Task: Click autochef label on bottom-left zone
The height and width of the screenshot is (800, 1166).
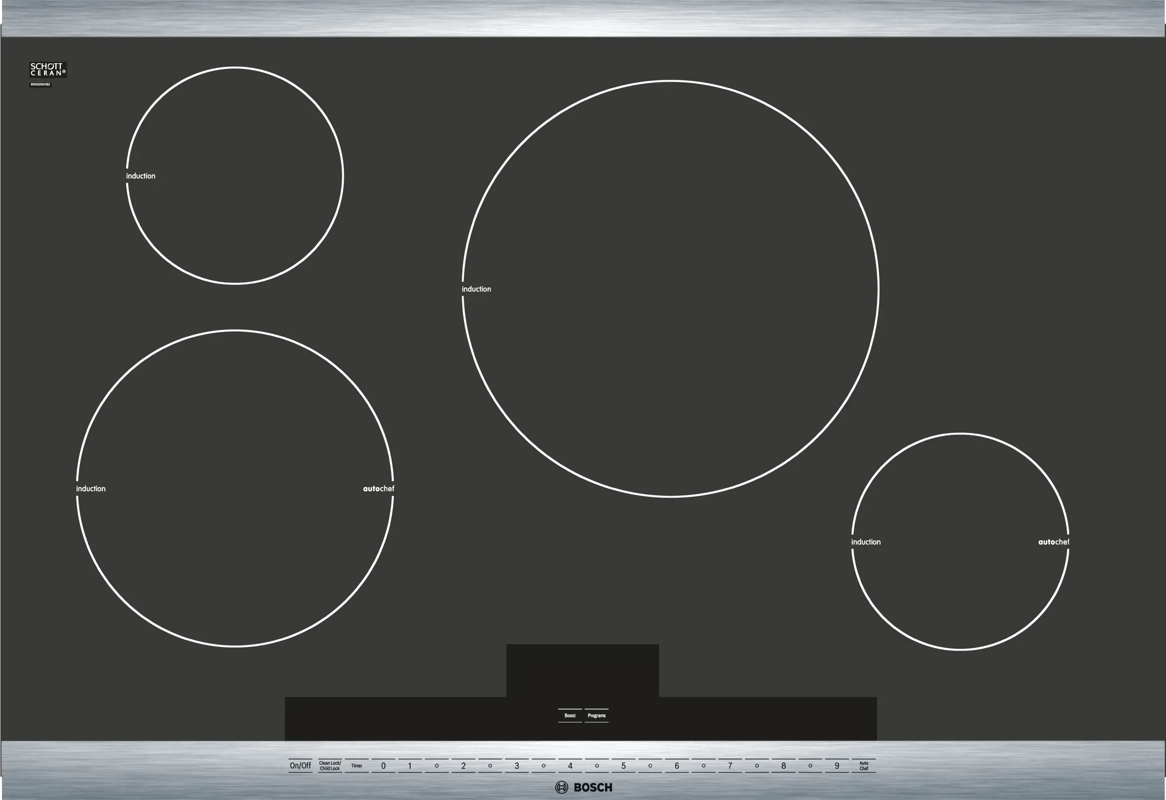Action: [x=378, y=489]
